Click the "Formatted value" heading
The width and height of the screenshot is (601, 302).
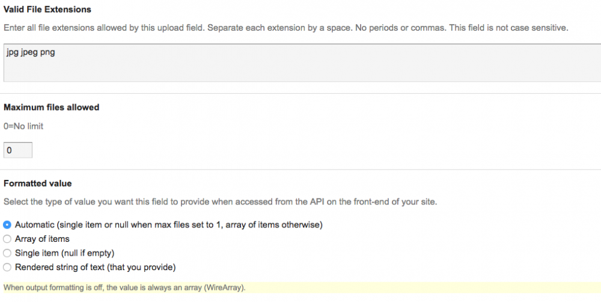click(38, 183)
